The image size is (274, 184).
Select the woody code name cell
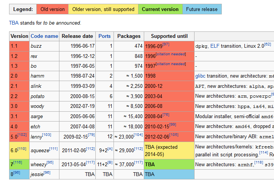tap(44, 106)
